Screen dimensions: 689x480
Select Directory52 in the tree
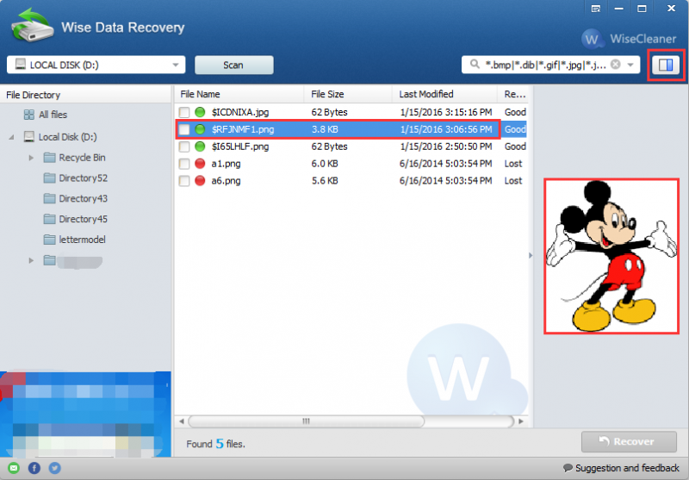(83, 178)
